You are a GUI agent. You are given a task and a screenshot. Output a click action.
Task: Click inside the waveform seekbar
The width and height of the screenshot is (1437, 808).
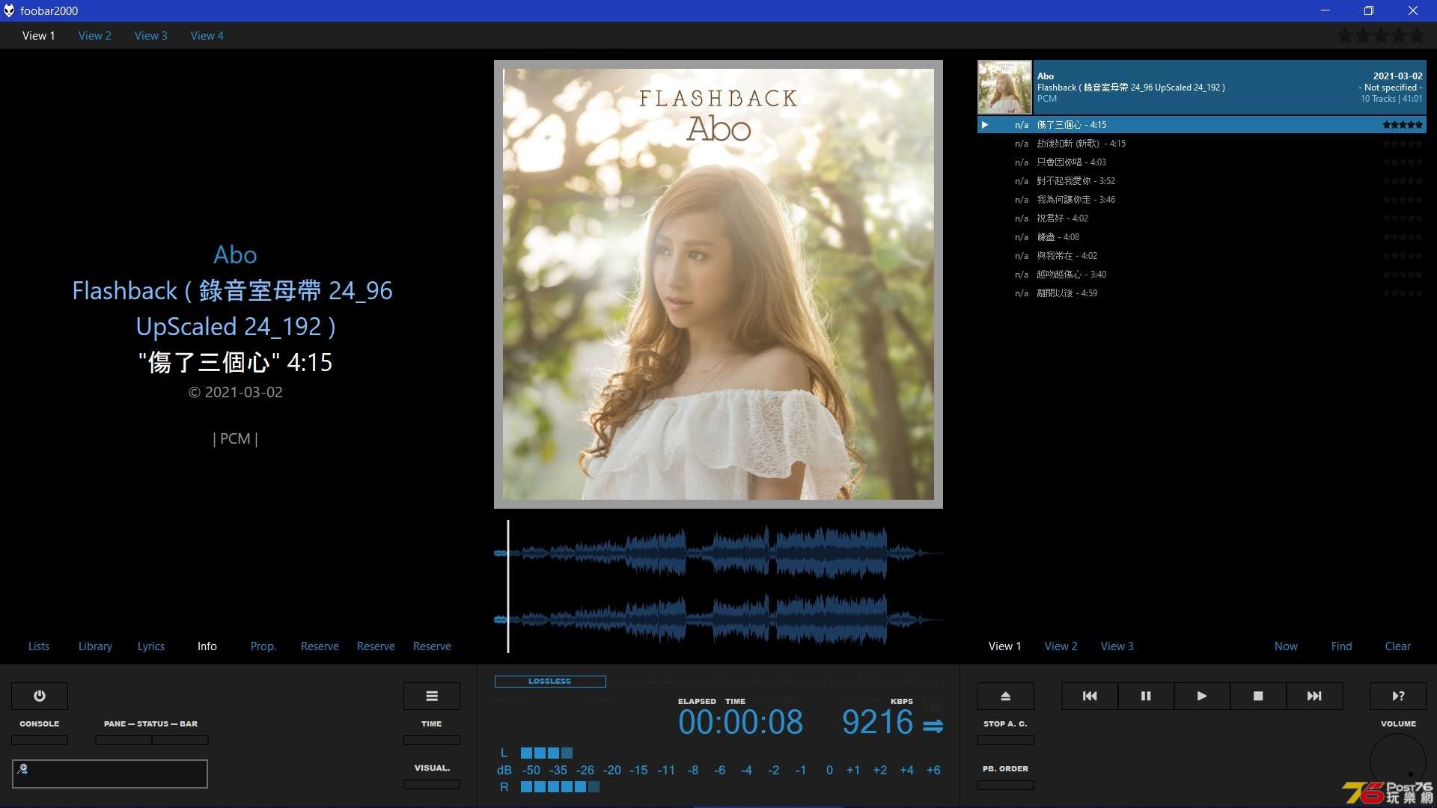click(718, 587)
